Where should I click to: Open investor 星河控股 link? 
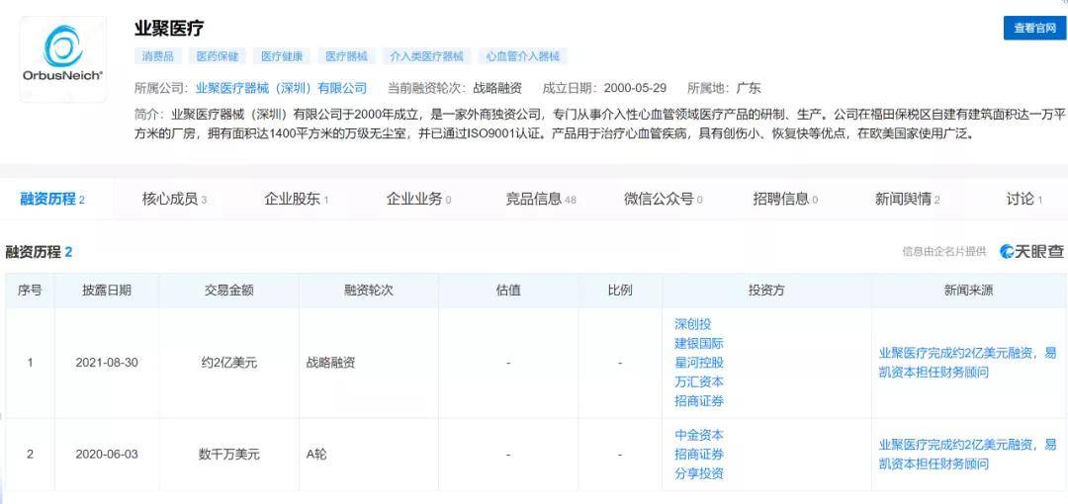click(699, 363)
